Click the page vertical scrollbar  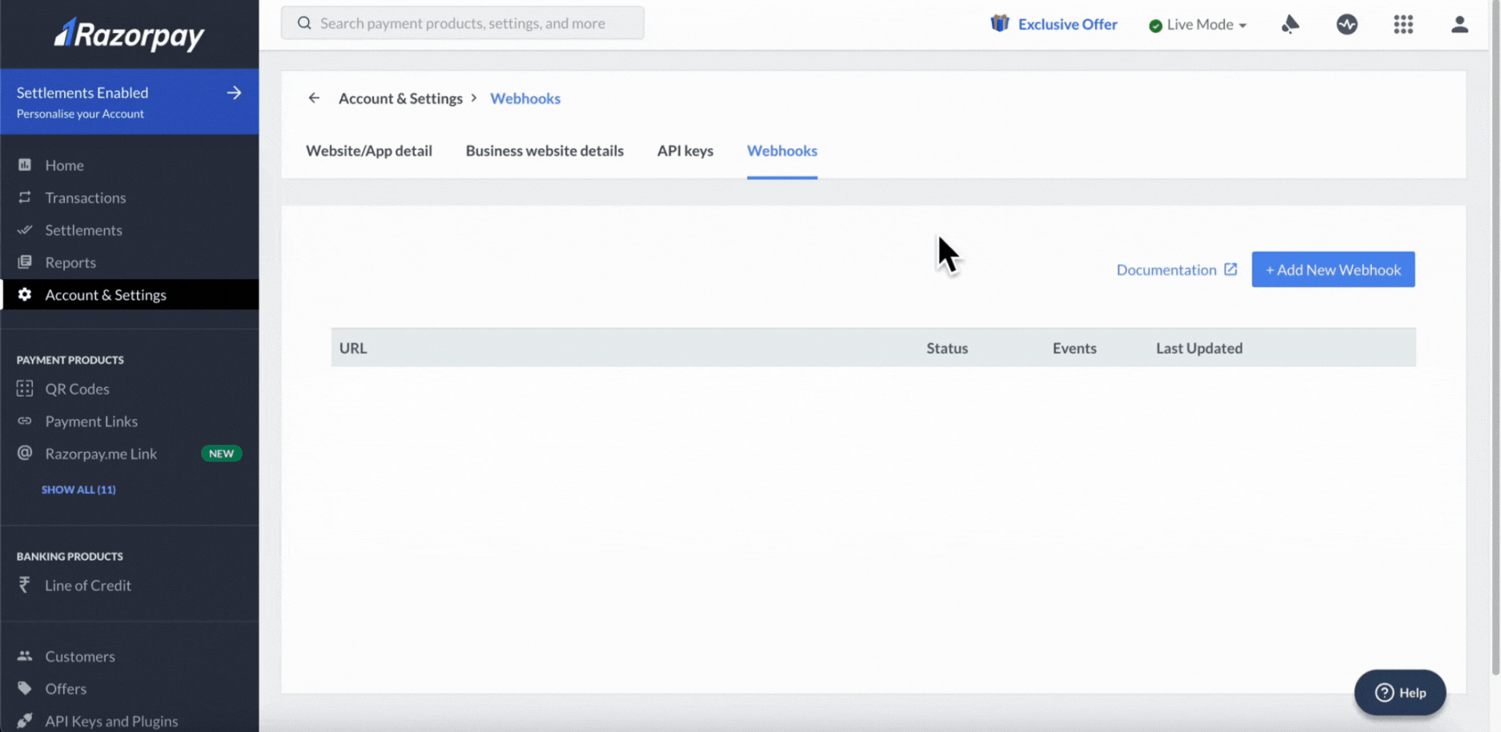coord(1495,336)
